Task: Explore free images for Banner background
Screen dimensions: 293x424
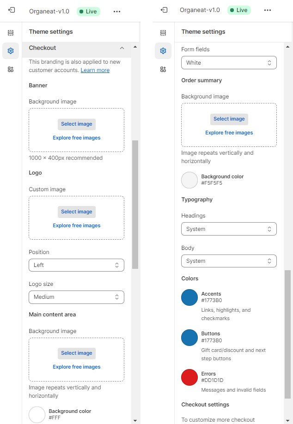Action: (x=77, y=138)
